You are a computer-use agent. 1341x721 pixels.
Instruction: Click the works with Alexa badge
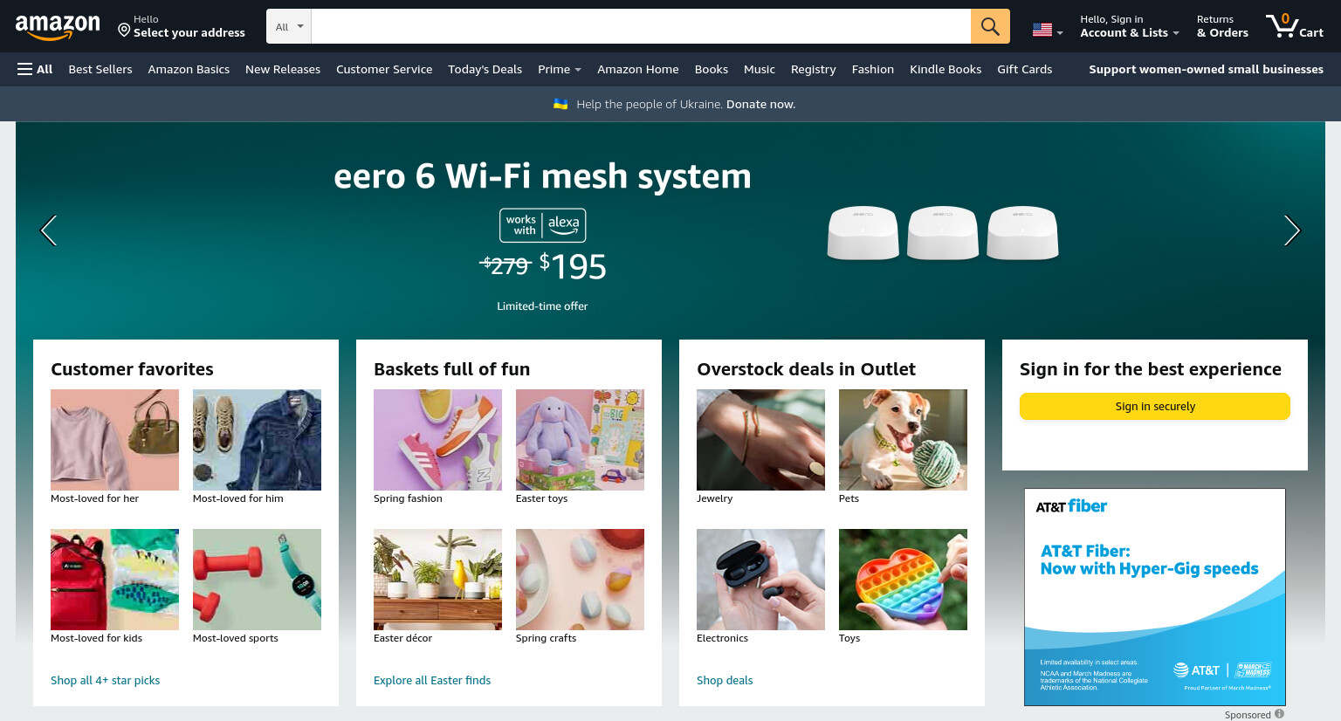[542, 225]
